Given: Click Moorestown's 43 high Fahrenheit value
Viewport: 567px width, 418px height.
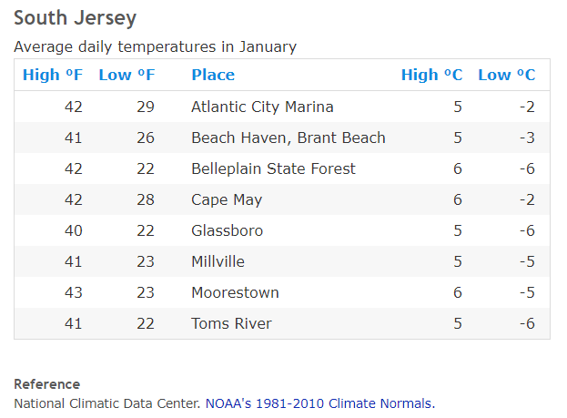Looking at the screenshot, I should point(74,292).
